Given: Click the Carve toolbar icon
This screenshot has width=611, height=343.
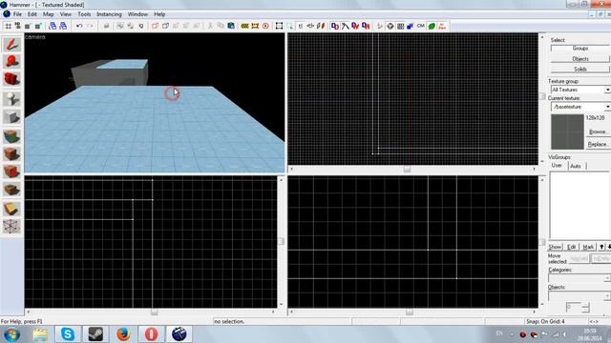Looking at the screenshot, I should [x=106, y=26].
